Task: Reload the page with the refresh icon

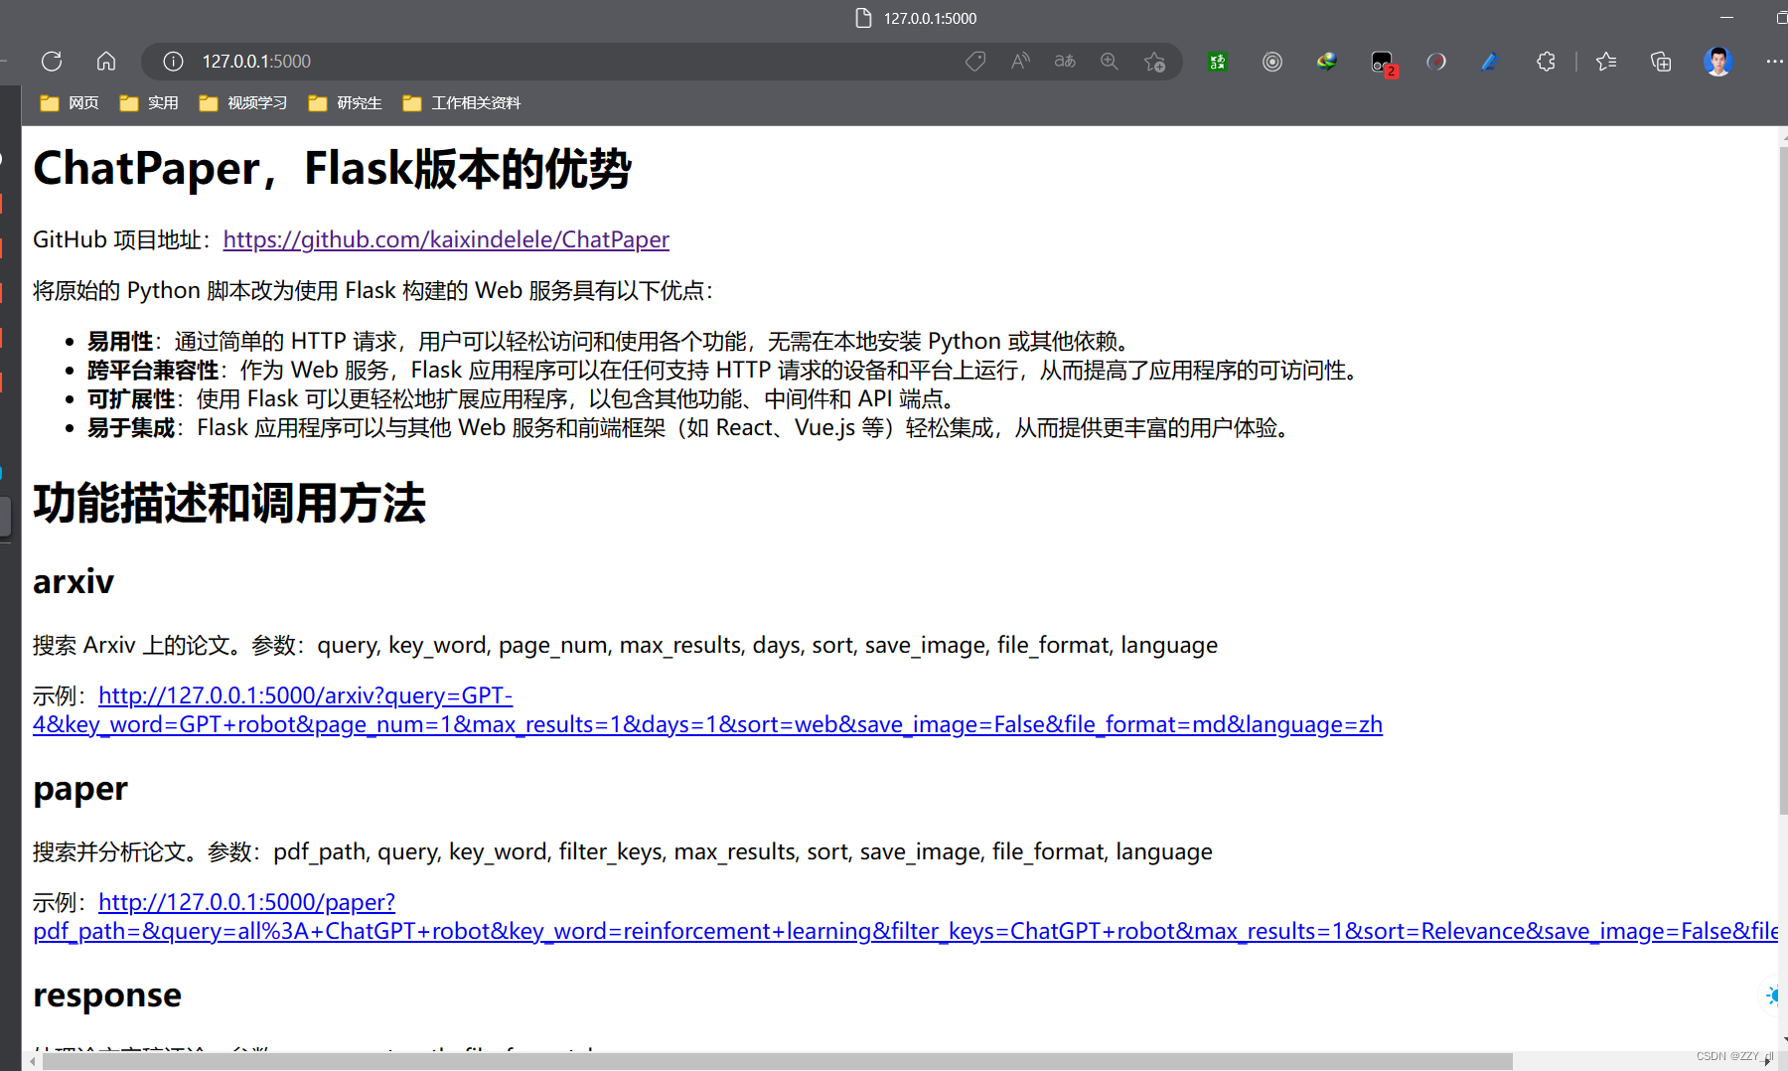Action: [52, 62]
